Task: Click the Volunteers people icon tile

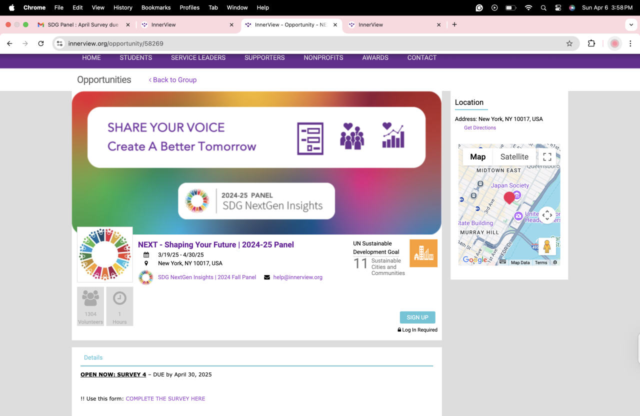Action: (90, 306)
